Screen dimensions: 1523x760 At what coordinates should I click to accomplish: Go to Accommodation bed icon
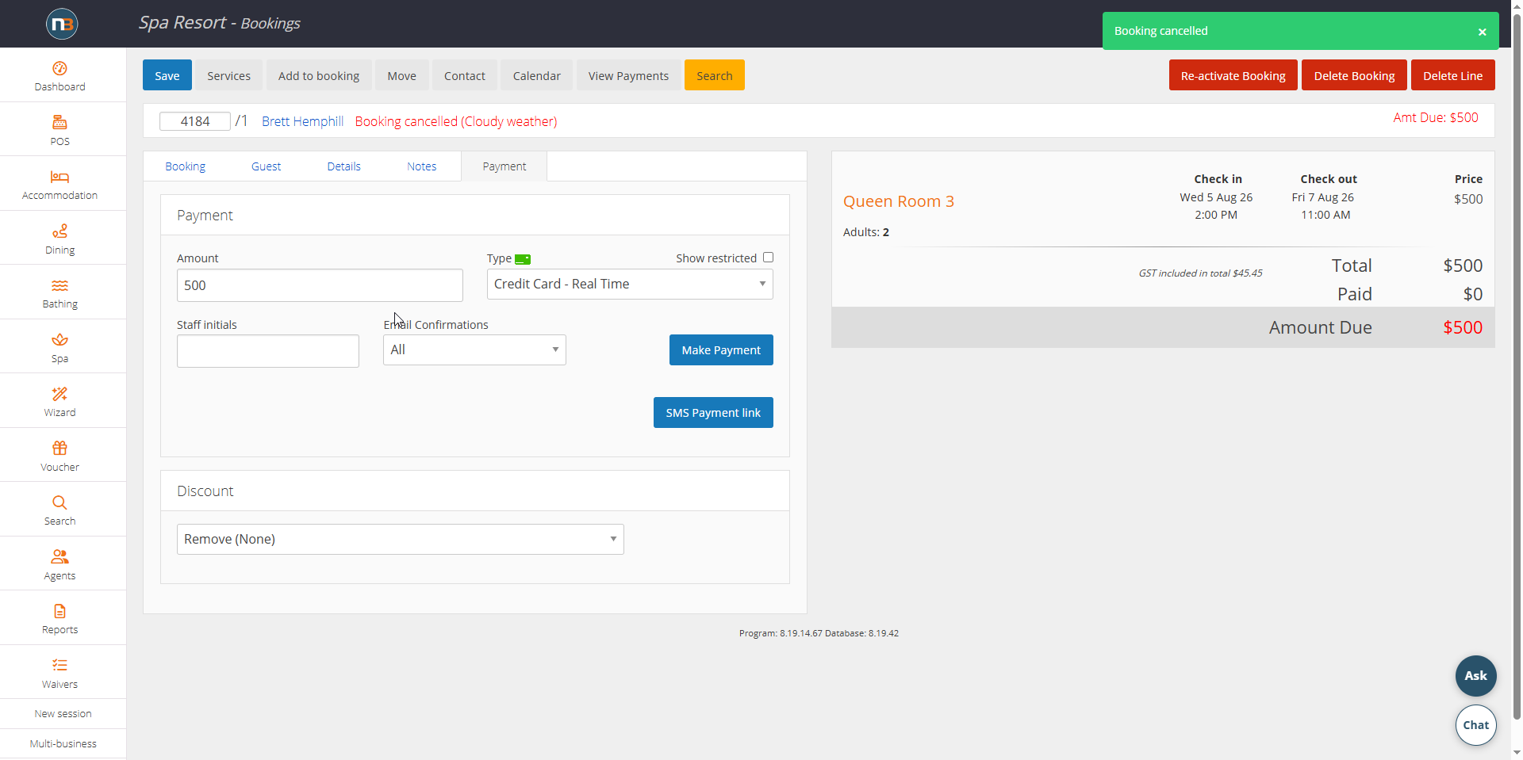(59, 177)
